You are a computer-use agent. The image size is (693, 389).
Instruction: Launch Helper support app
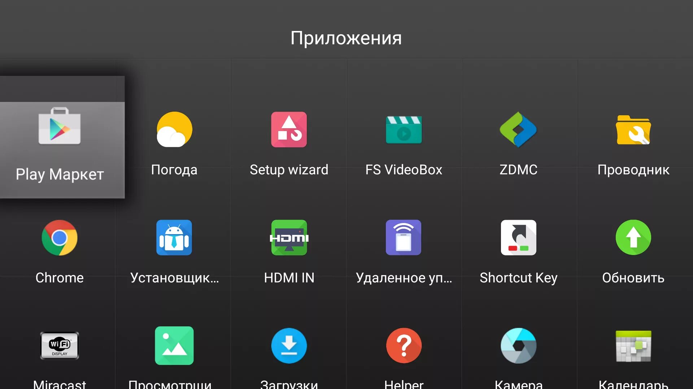tap(404, 345)
